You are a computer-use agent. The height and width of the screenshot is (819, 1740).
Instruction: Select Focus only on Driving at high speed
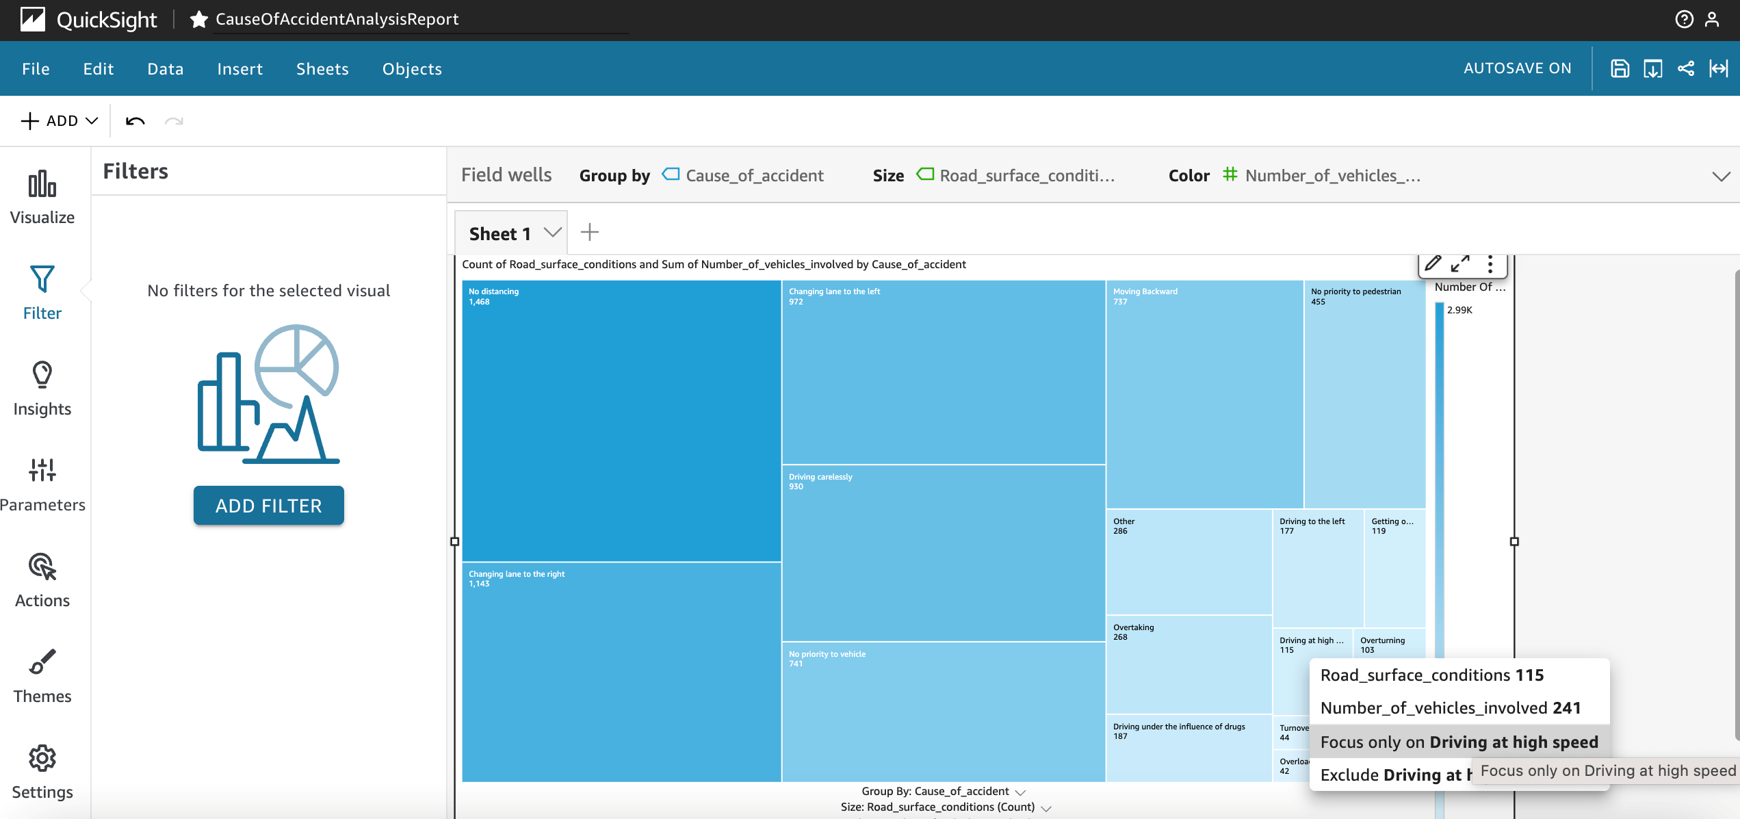click(1459, 742)
